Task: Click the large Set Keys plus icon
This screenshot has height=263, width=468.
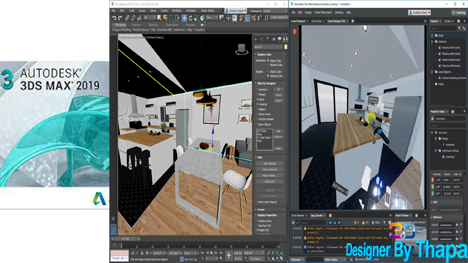Action: (229, 255)
